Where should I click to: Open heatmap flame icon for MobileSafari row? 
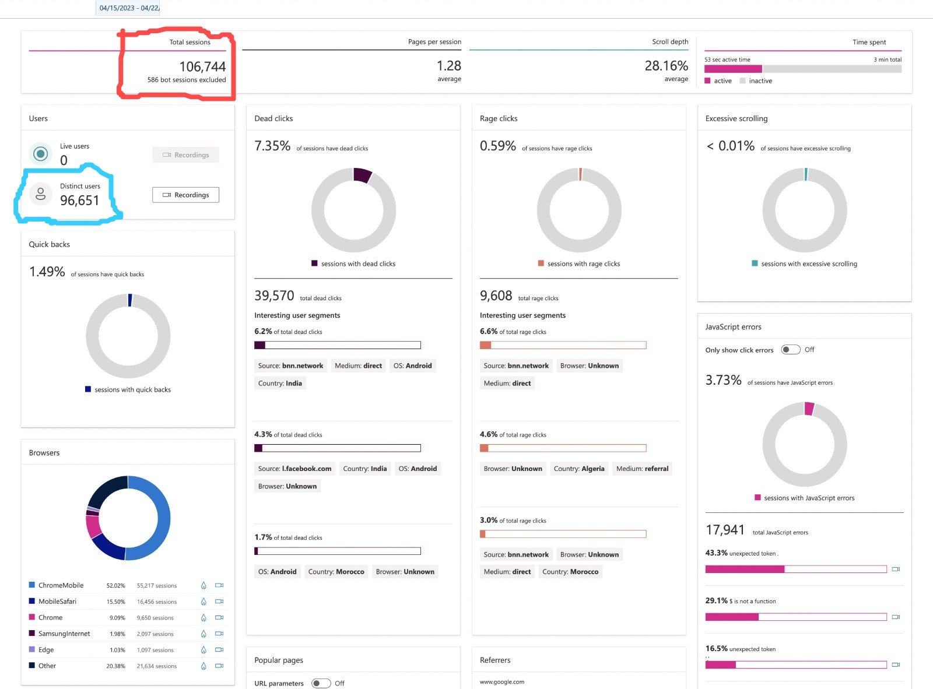coord(204,602)
